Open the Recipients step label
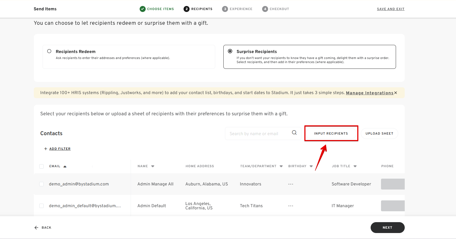 [x=202, y=9]
